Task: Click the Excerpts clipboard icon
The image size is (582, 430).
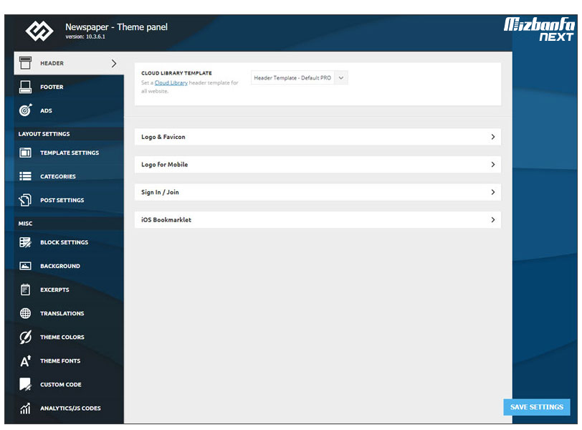Action: pos(25,290)
